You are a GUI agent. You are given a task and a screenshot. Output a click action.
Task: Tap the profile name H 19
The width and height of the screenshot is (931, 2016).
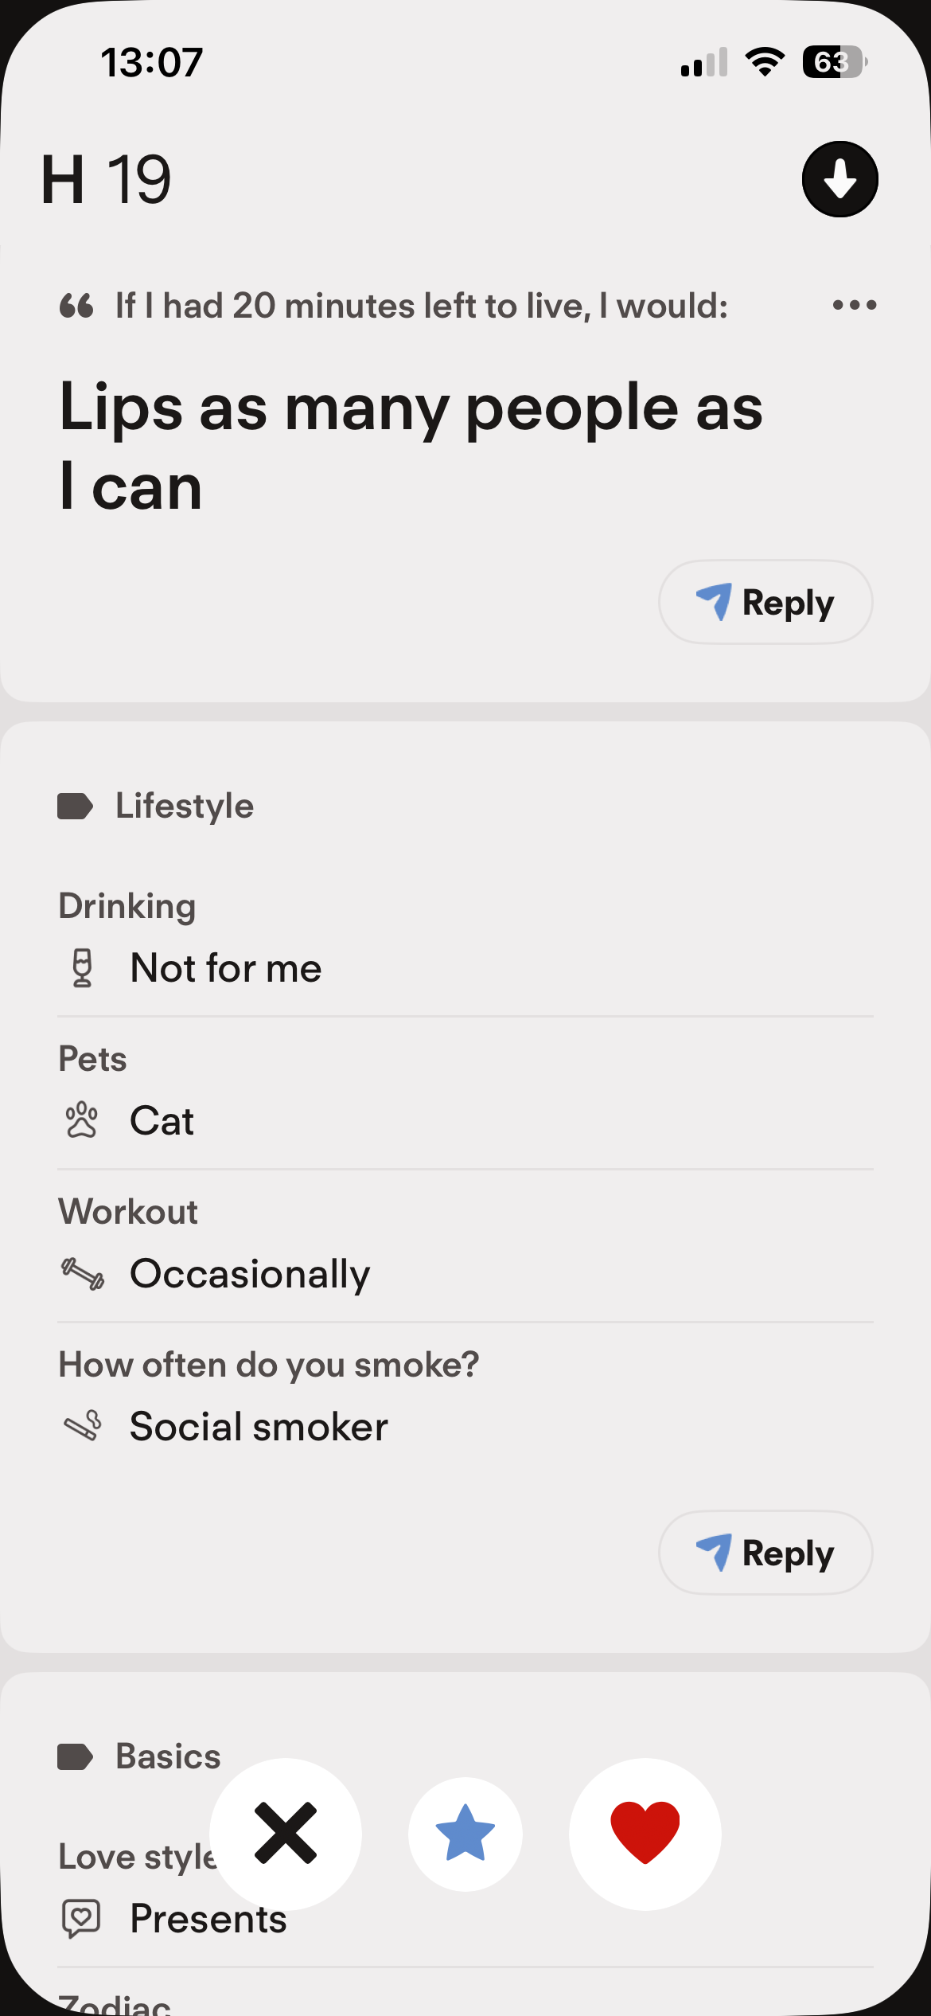[x=107, y=179]
